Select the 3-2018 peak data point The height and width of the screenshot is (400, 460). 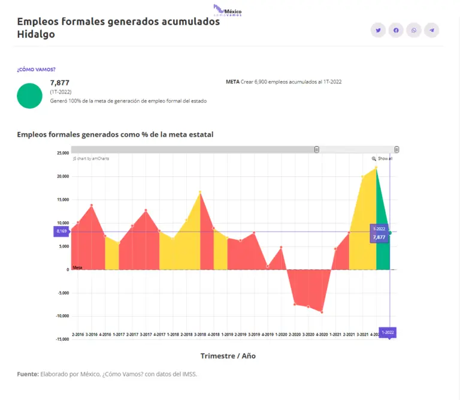click(x=200, y=193)
